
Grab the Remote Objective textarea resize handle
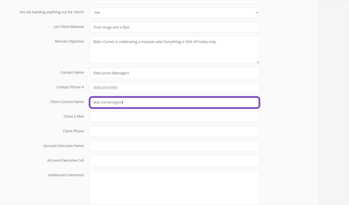coord(257,62)
